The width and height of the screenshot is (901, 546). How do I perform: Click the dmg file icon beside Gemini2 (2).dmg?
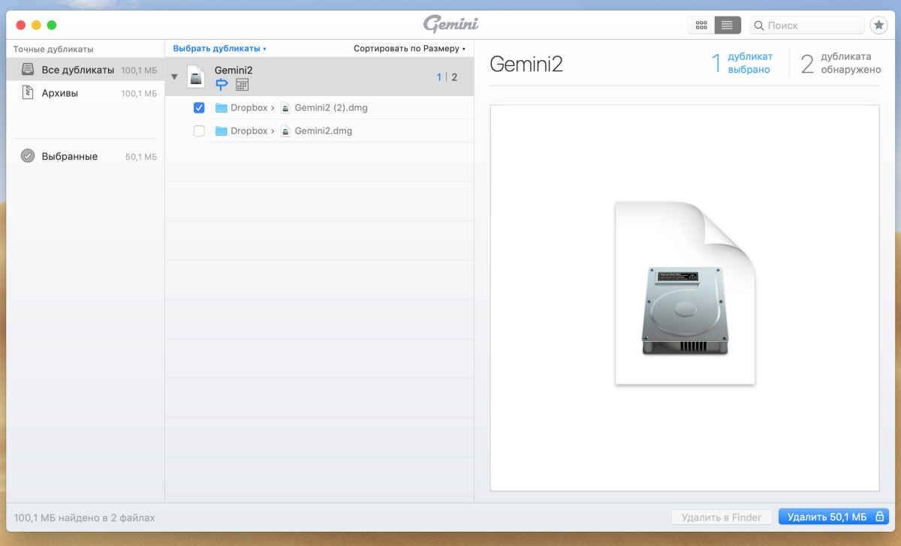click(285, 108)
